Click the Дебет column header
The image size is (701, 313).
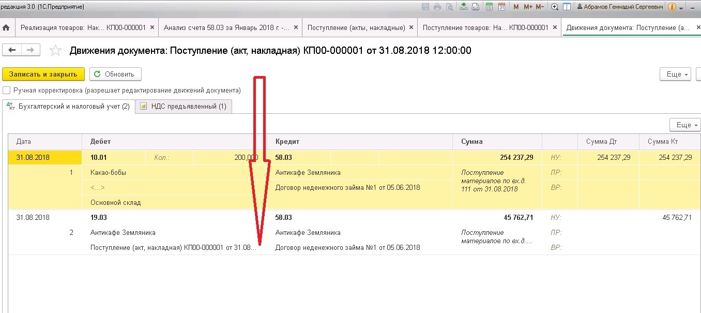tap(175, 141)
